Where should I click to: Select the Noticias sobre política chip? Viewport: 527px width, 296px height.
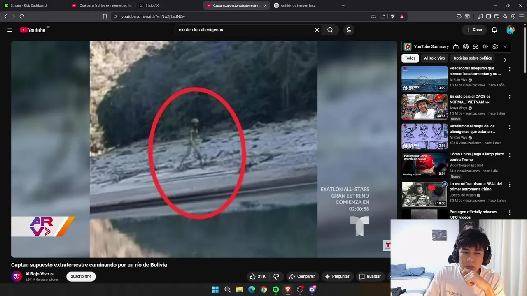473,58
